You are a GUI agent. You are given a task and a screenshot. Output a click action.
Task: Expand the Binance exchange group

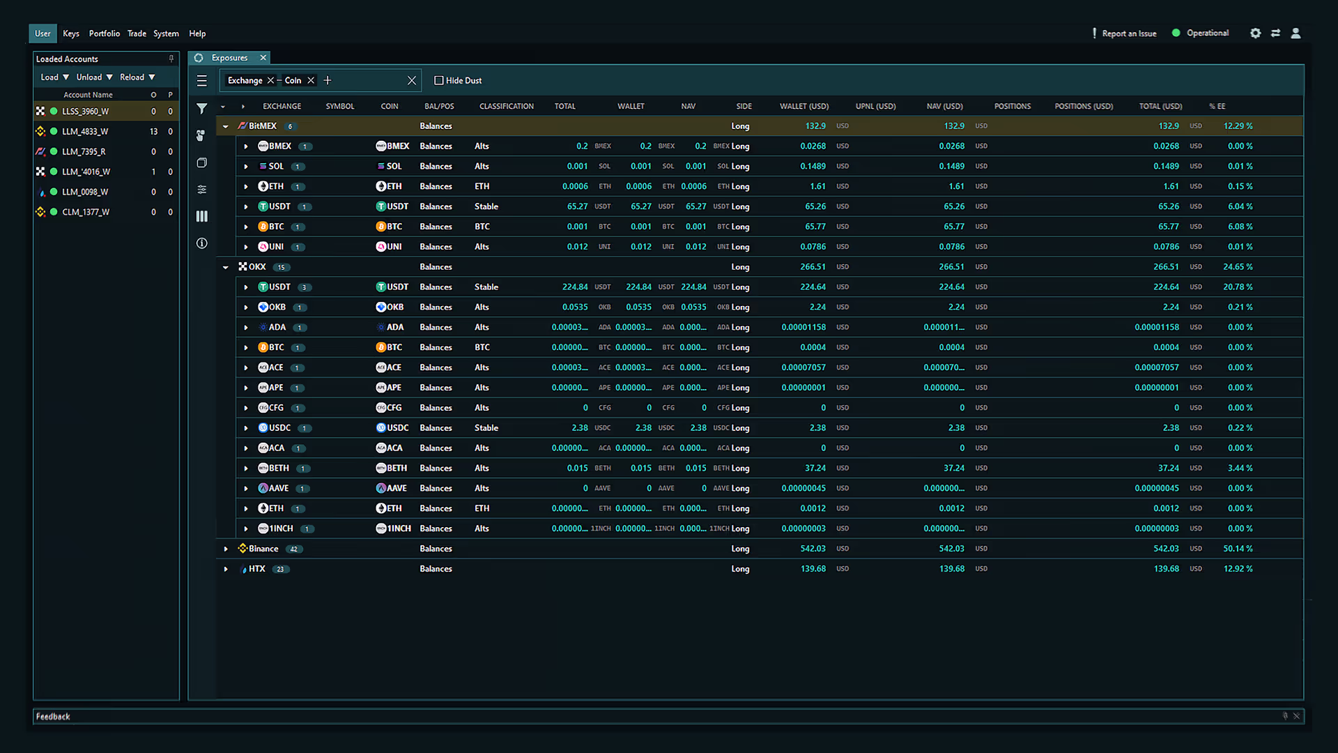[x=226, y=549]
